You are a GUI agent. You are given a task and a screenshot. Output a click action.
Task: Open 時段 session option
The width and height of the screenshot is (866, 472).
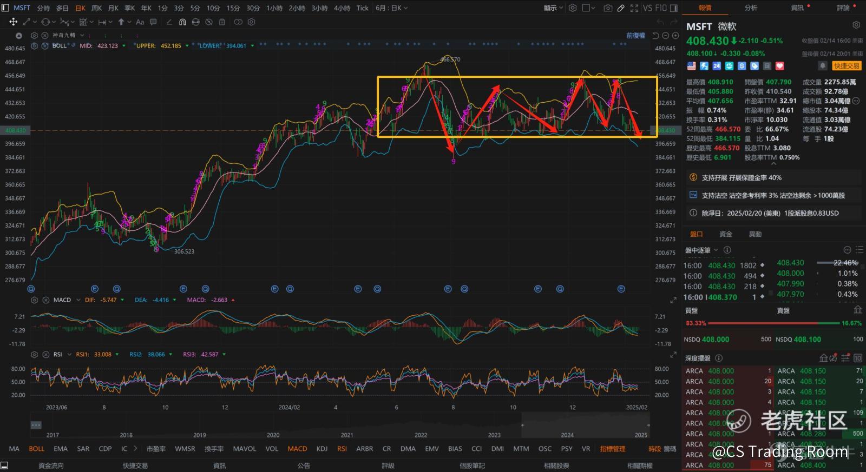coord(655,449)
